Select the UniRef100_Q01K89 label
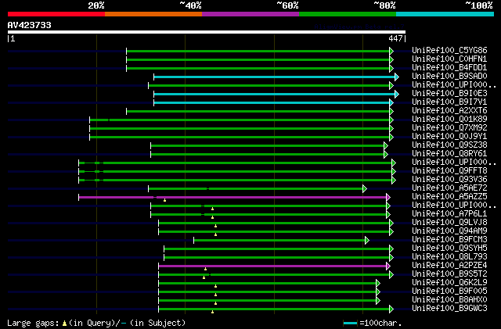Image resolution: width=501 pixels, height=329 pixels. click(449, 119)
